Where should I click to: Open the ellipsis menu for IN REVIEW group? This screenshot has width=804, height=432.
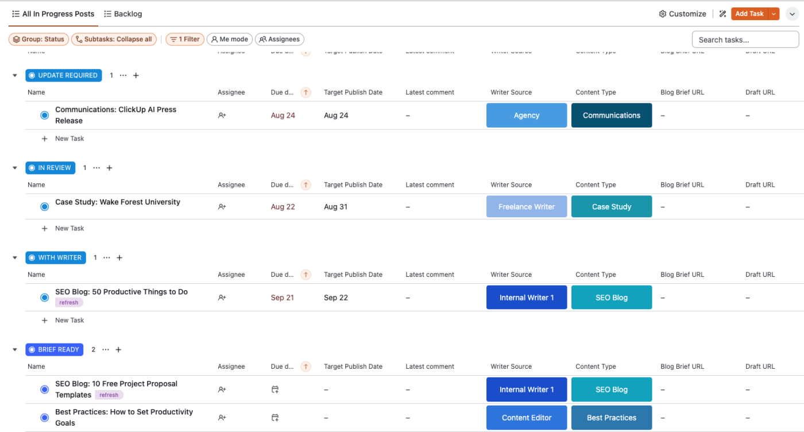pos(96,168)
